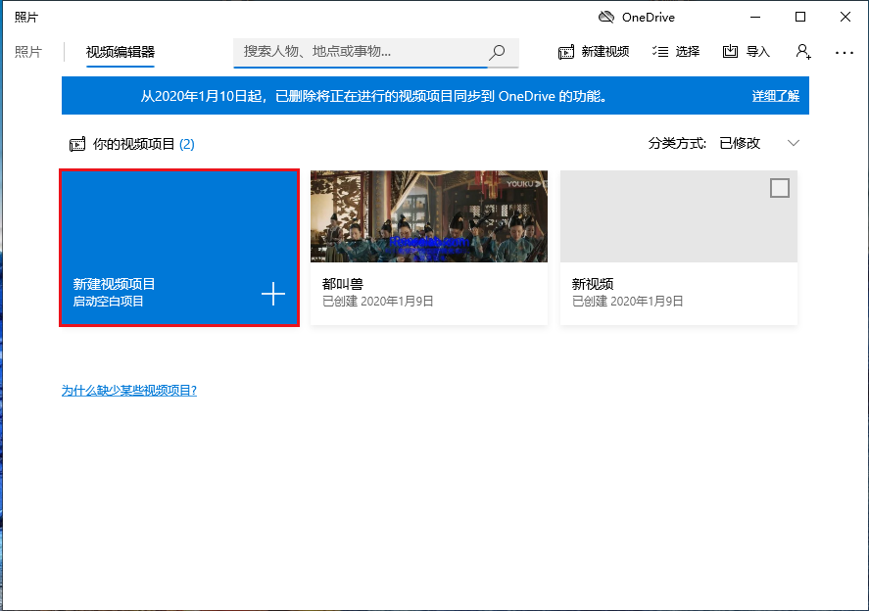Image resolution: width=869 pixels, height=611 pixels.
Task: Click the OneDrive cloud status icon
Action: tap(606, 18)
